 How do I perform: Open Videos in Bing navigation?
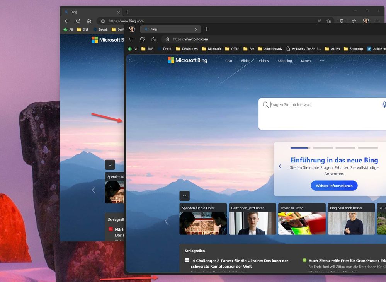(264, 61)
